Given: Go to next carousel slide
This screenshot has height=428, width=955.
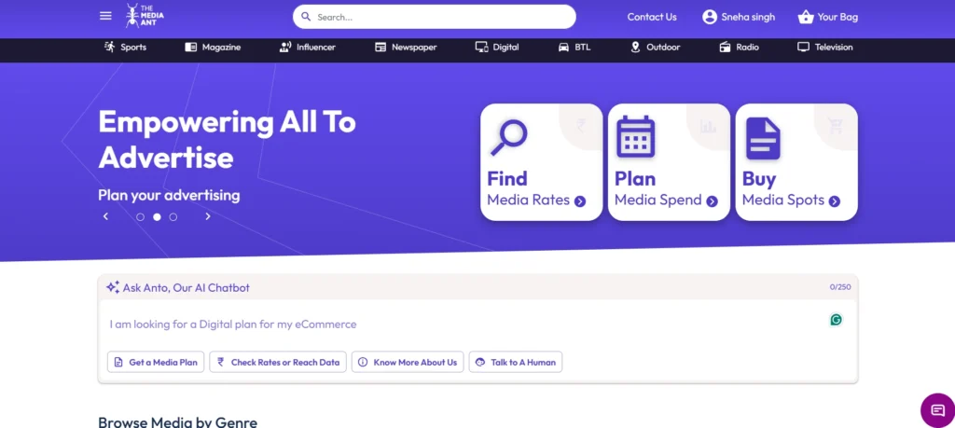Looking at the screenshot, I should click(208, 216).
